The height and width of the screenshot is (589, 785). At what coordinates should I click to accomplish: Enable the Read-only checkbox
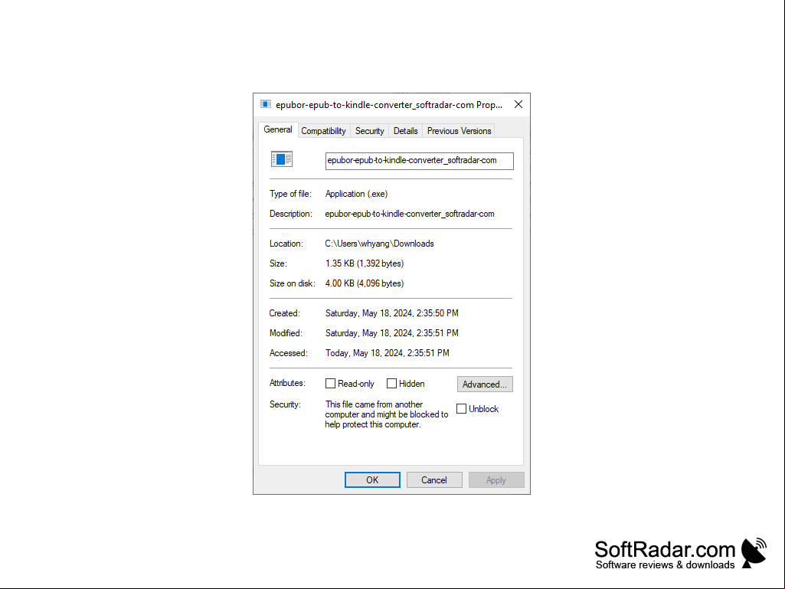click(330, 384)
